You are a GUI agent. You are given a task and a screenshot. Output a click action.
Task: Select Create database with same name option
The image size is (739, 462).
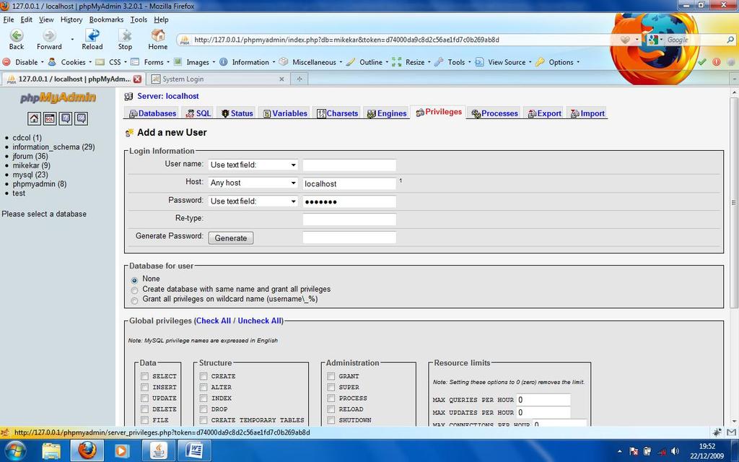134,290
